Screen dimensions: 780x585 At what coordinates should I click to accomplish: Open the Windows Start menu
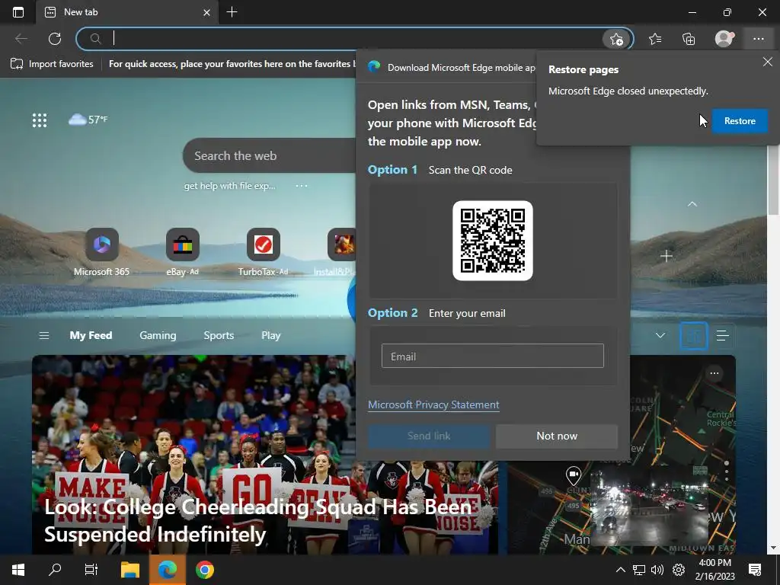(x=18, y=570)
